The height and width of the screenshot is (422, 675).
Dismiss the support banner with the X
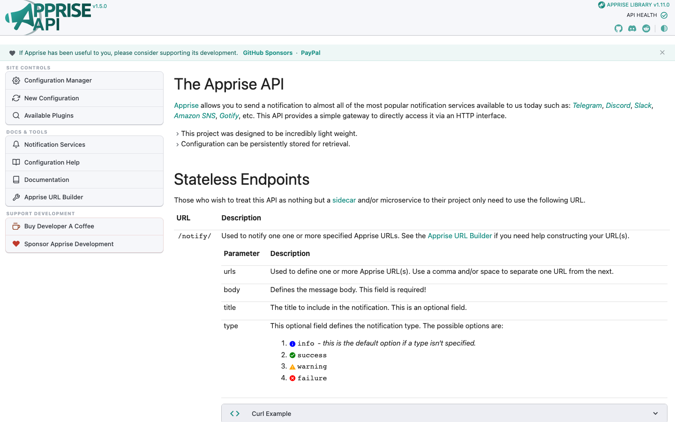click(x=662, y=53)
